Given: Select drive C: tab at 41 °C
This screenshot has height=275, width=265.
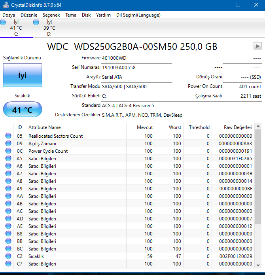Looking at the screenshot, I should (16, 28).
